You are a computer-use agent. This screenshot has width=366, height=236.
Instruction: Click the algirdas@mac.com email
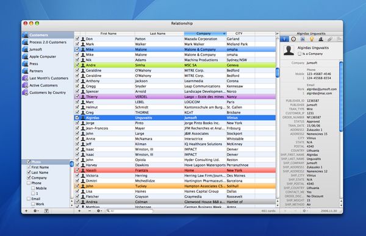319,93
